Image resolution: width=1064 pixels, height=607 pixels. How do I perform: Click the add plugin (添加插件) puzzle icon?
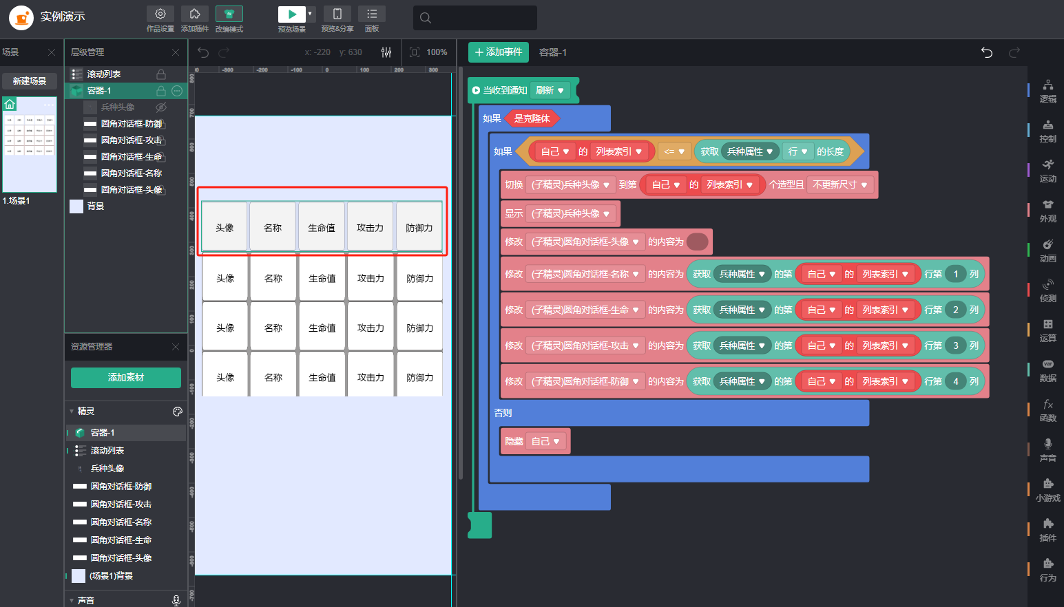coord(195,14)
